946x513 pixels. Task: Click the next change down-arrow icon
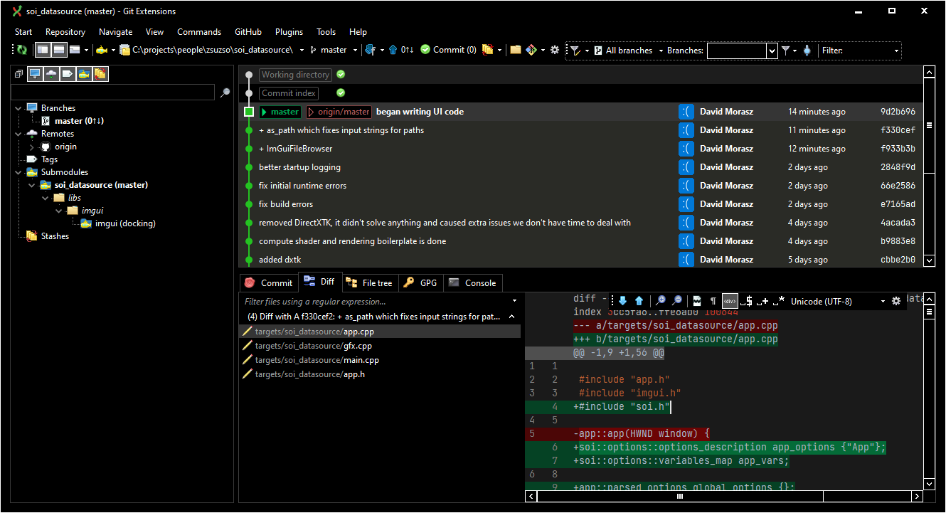pos(624,301)
